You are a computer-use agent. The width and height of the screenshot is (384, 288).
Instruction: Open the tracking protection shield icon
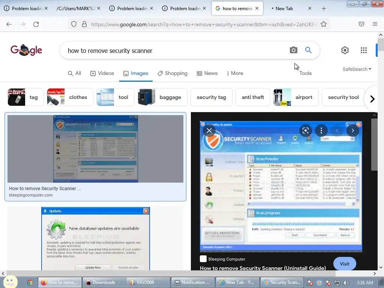pyautogui.click(x=74, y=24)
